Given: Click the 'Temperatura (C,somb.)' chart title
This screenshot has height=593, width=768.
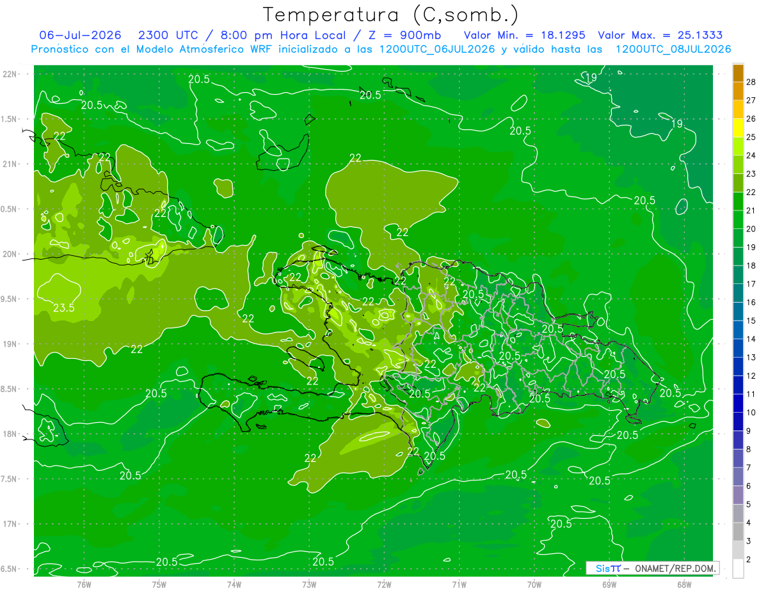Looking at the screenshot, I should pyautogui.click(x=390, y=15).
